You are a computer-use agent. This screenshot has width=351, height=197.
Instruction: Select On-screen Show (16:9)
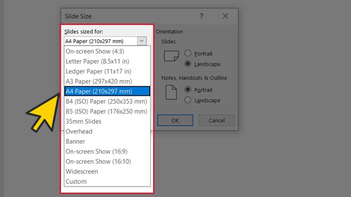point(107,151)
